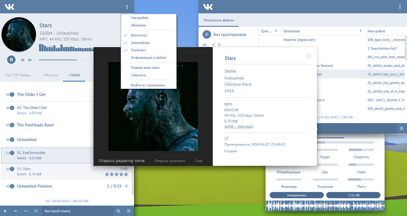This screenshot has height=216, width=407.
Task: Switch to the Skillet playlist tab
Action: click(x=74, y=75)
